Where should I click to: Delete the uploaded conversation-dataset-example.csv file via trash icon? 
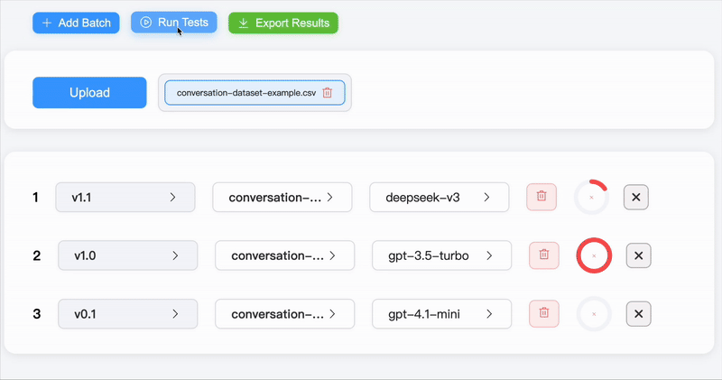click(328, 93)
